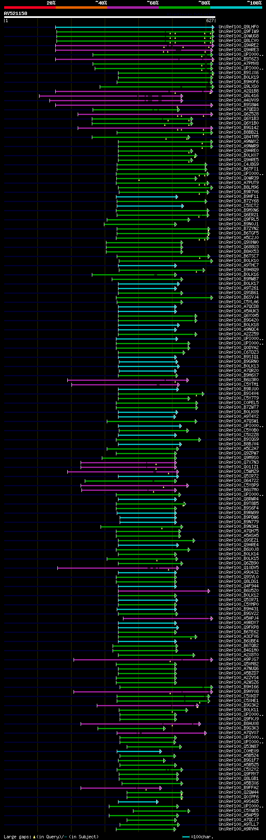Select the UniRef100_Q6Y1B3 label

(x=239, y=119)
